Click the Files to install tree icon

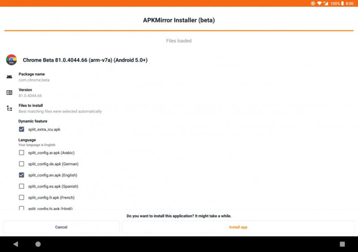pyautogui.click(x=9, y=108)
